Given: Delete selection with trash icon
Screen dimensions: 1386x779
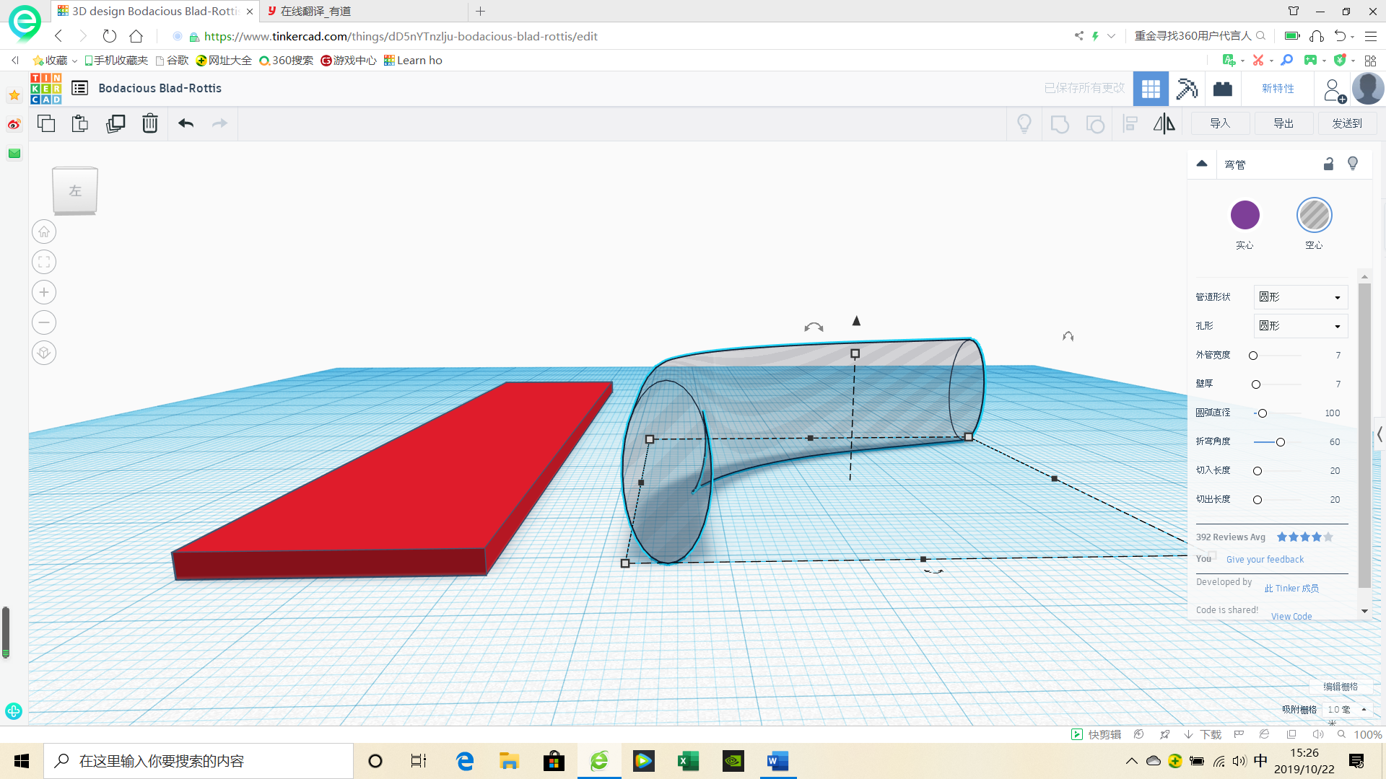Looking at the screenshot, I should pyautogui.click(x=149, y=123).
